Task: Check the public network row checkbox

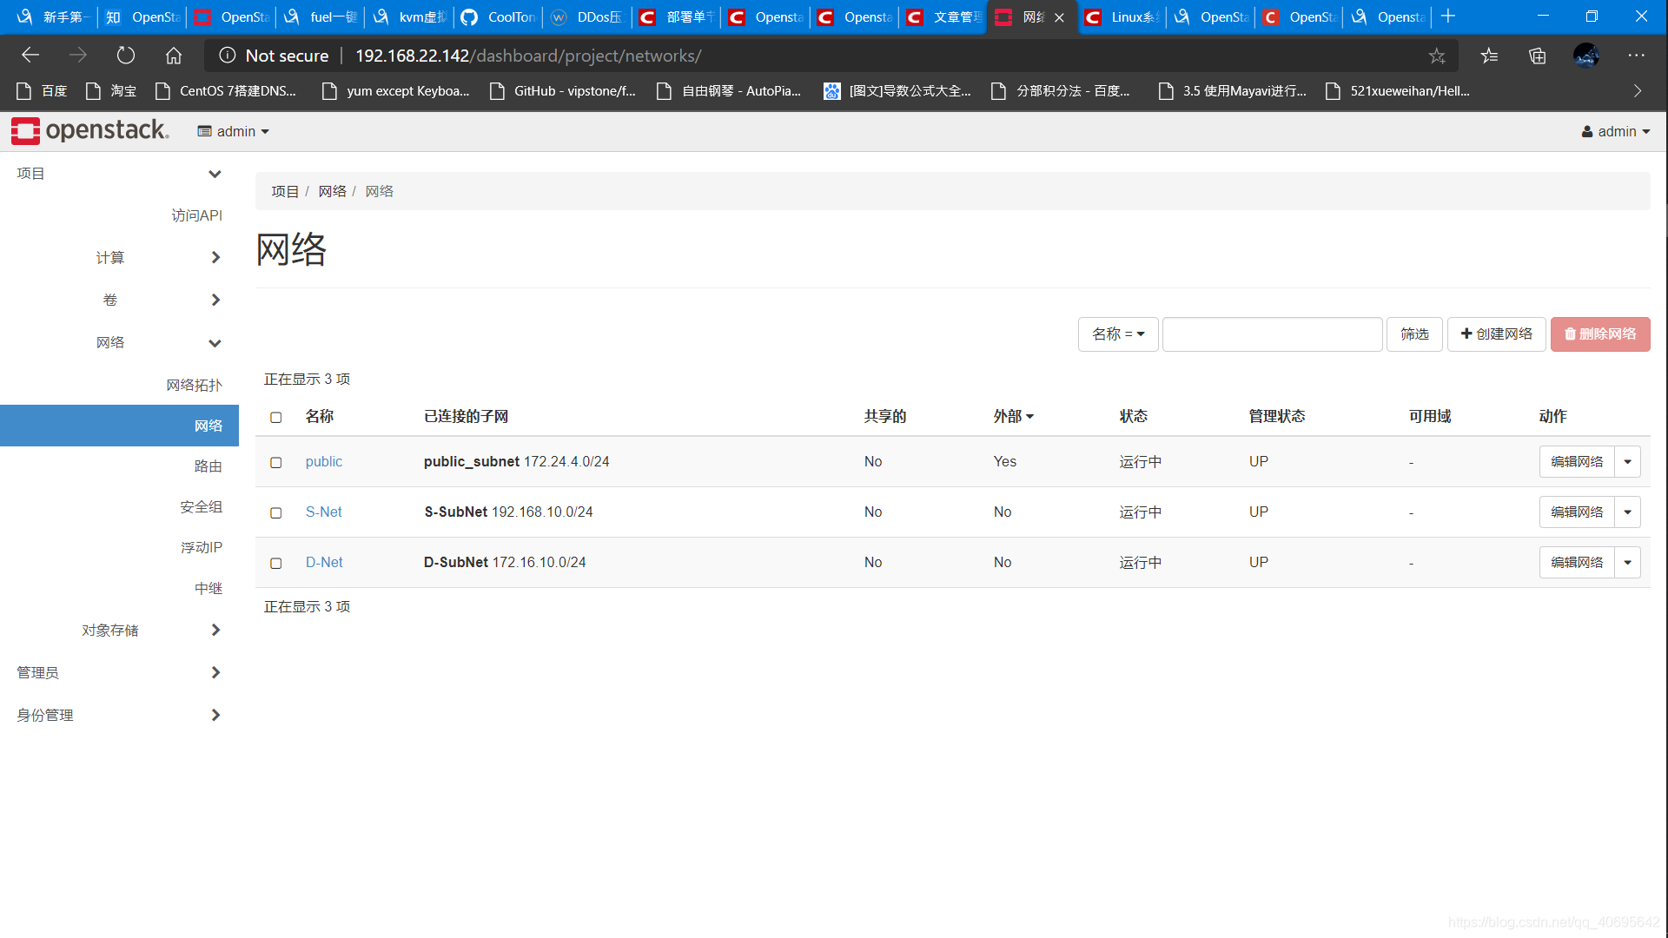Action: coord(276,463)
